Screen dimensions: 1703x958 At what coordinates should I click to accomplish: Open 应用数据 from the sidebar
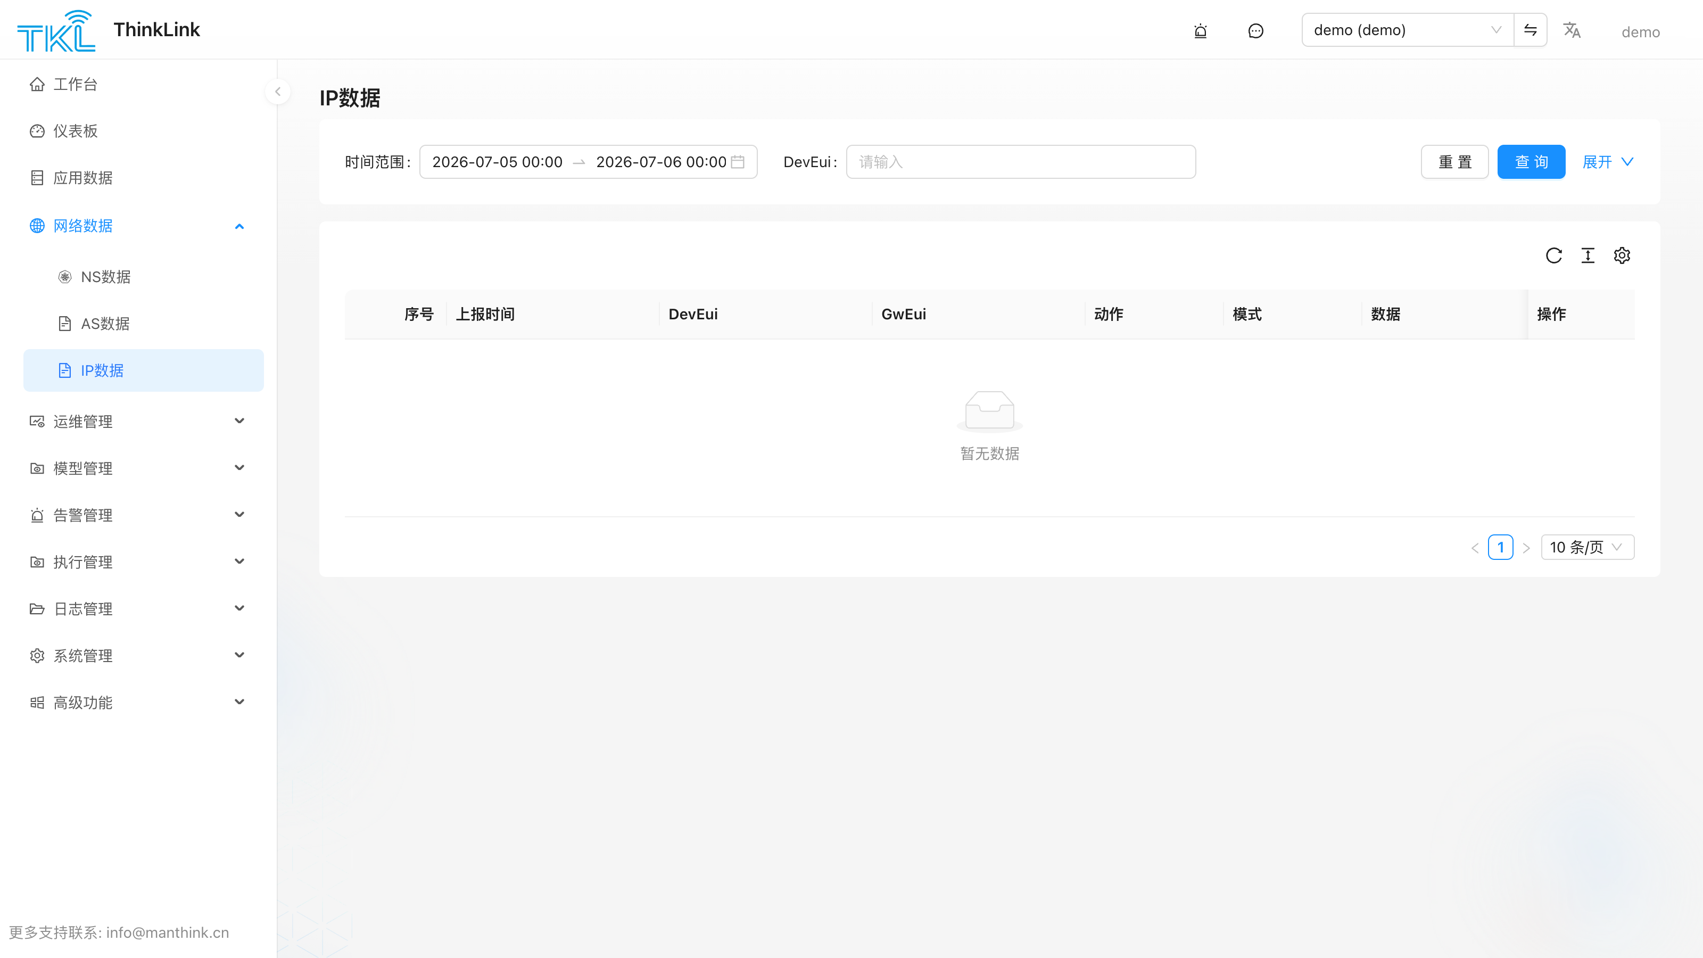click(x=144, y=178)
